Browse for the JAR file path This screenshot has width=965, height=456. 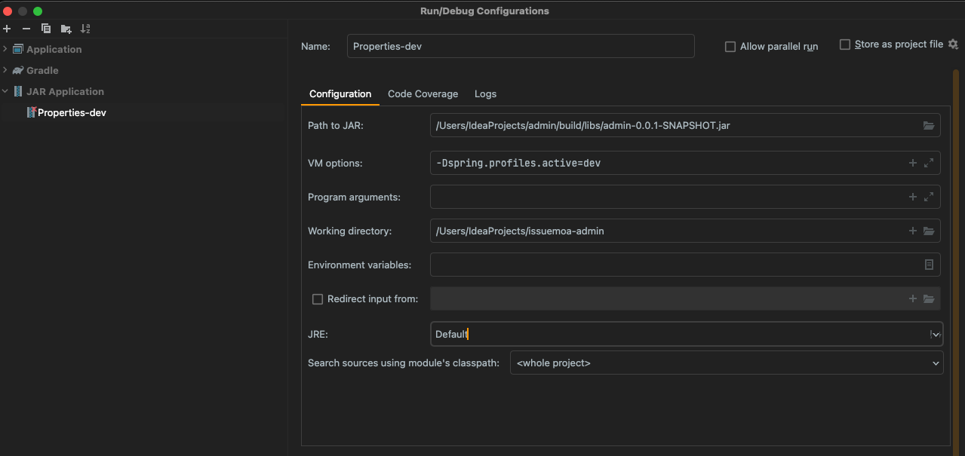929,125
